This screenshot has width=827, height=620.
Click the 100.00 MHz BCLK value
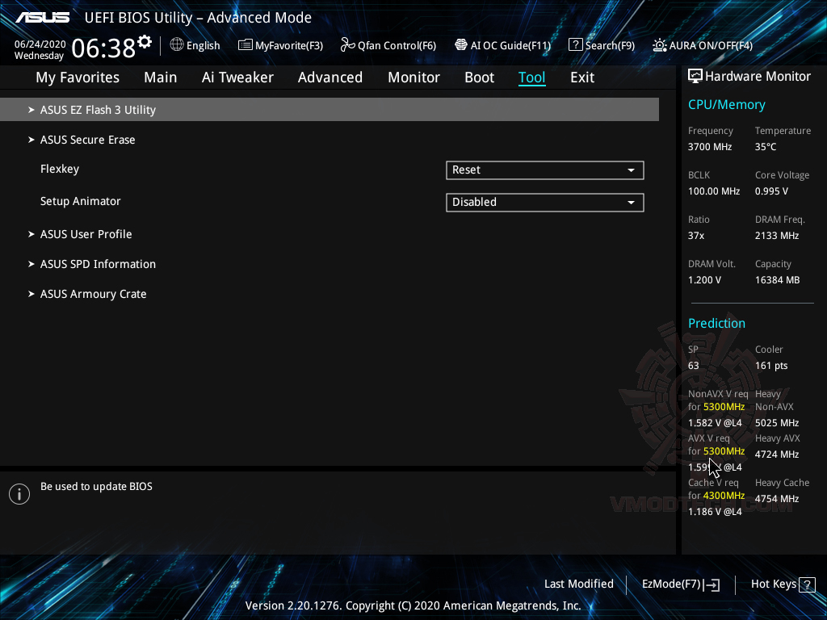pyautogui.click(x=714, y=191)
